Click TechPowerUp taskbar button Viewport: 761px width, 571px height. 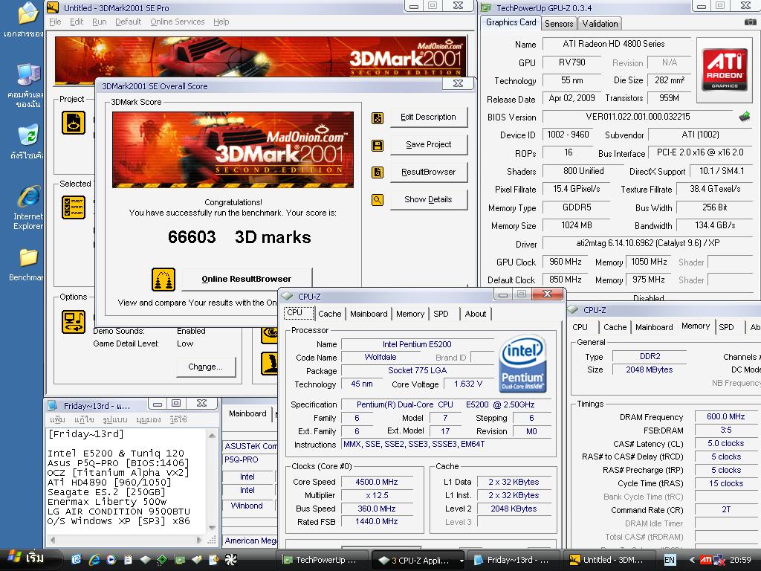(x=320, y=560)
